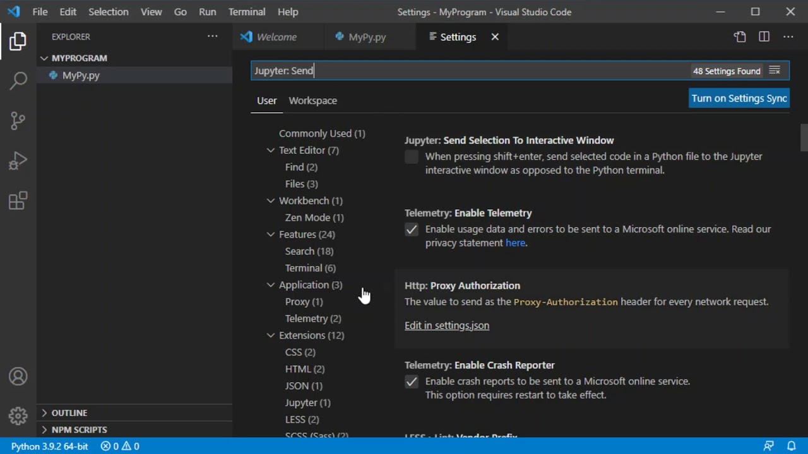Viewport: 808px width, 454px height.
Task: Select Terminal (6) settings
Action: [310, 268]
